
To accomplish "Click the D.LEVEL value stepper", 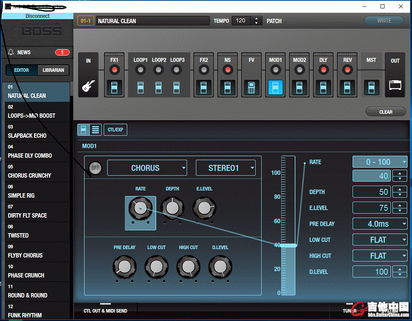I will [400, 271].
